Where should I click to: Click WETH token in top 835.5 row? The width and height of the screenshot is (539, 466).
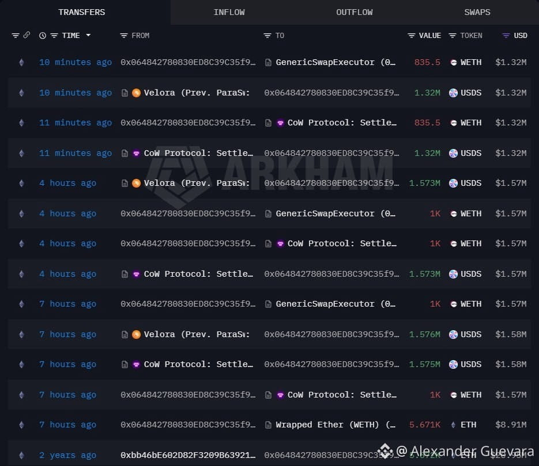470,63
